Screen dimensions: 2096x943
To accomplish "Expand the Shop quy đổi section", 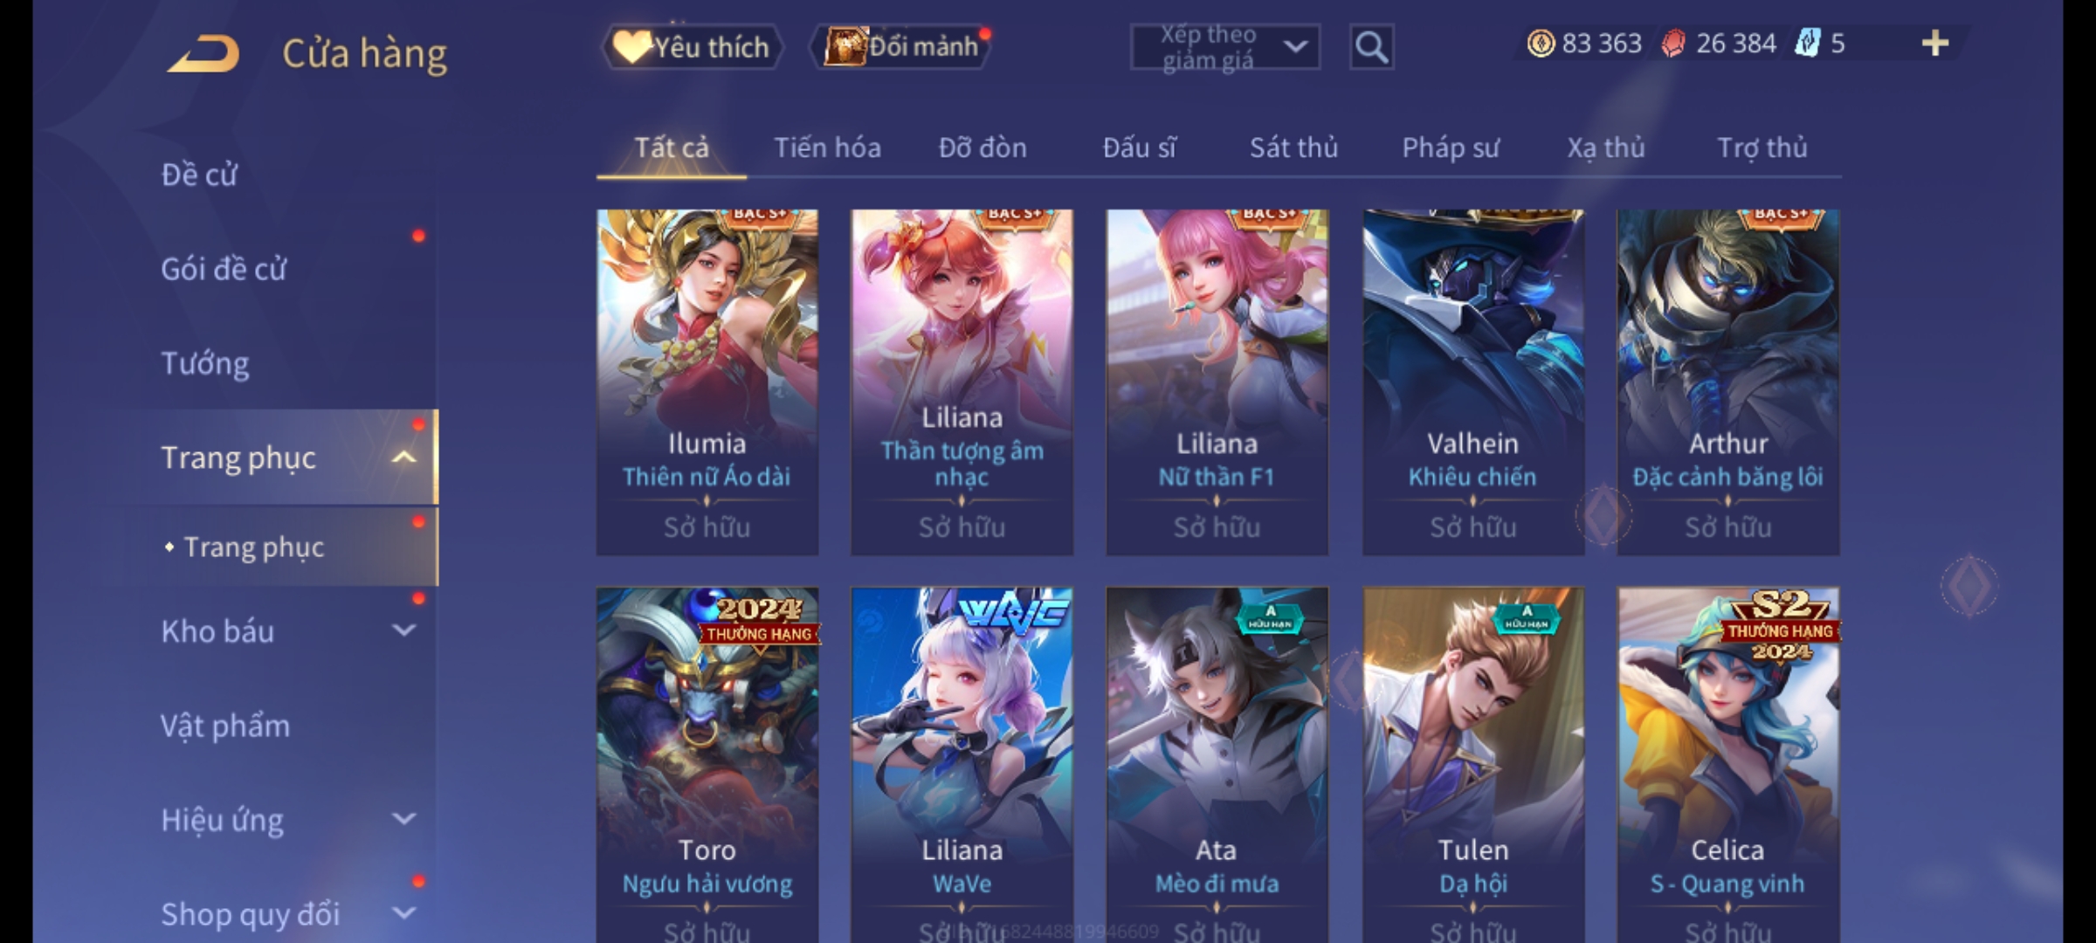I will pyautogui.click(x=403, y=913).
